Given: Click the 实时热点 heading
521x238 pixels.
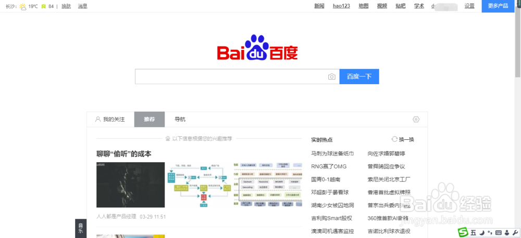Looking at the screenshot, I should click(x=321, y=140).
